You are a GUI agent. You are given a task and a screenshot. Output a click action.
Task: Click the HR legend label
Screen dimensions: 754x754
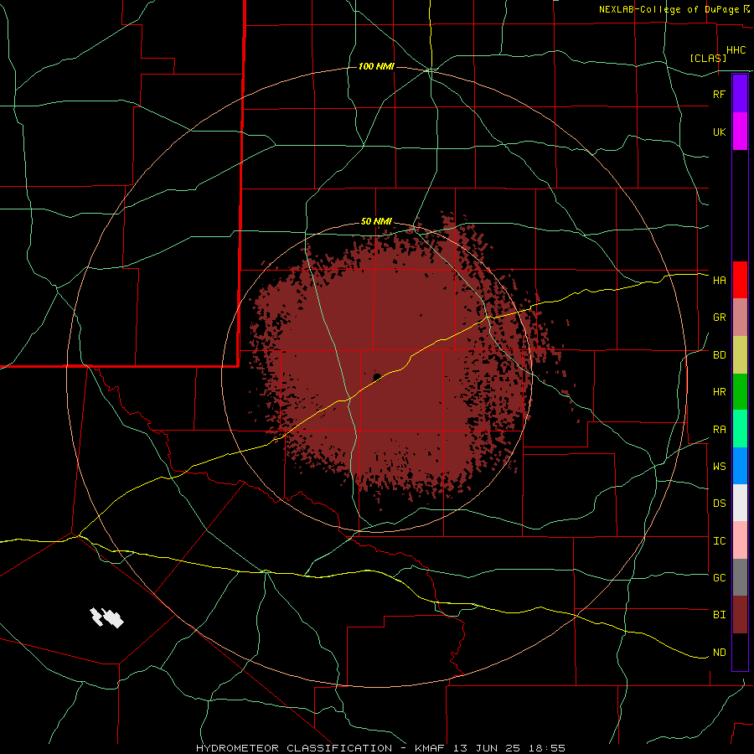719,392
